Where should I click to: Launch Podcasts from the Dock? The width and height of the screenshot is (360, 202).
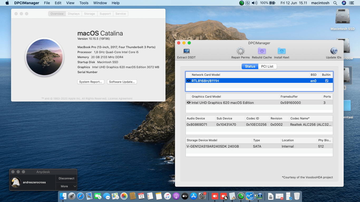[176, 196]
